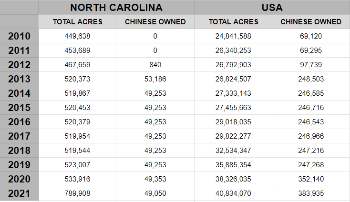The height and width of the screenshot is (202, 350).
Task: Click USA TOTAL ACRES column header
Action: [233, 22]
